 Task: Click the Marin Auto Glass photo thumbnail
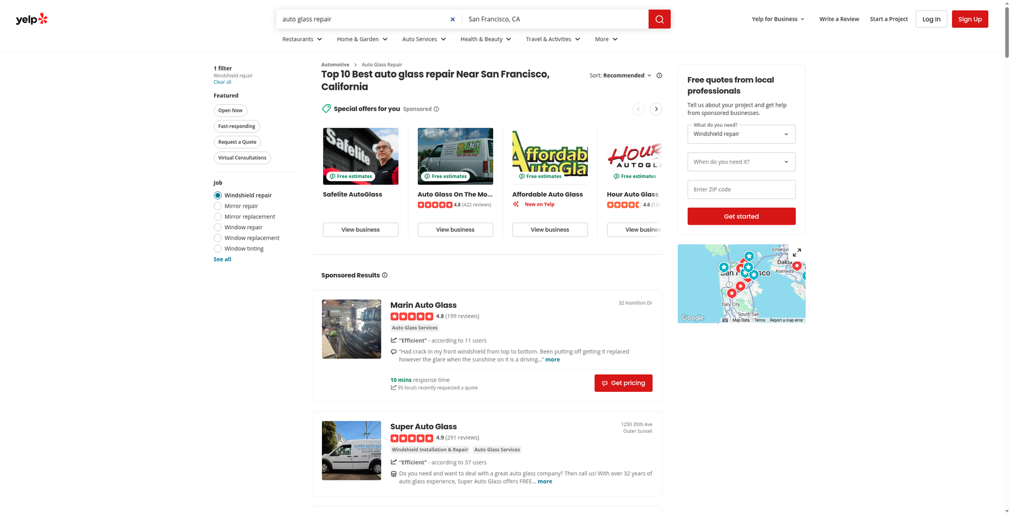(352, 329)
